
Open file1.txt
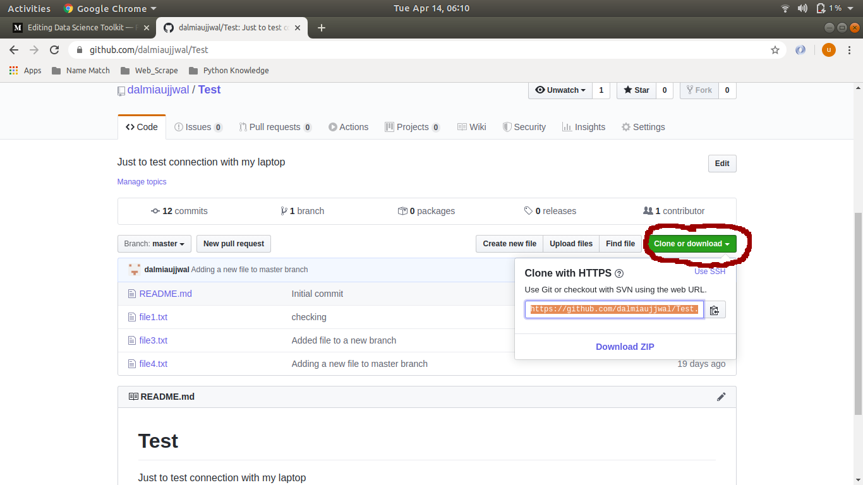[154, 317]
